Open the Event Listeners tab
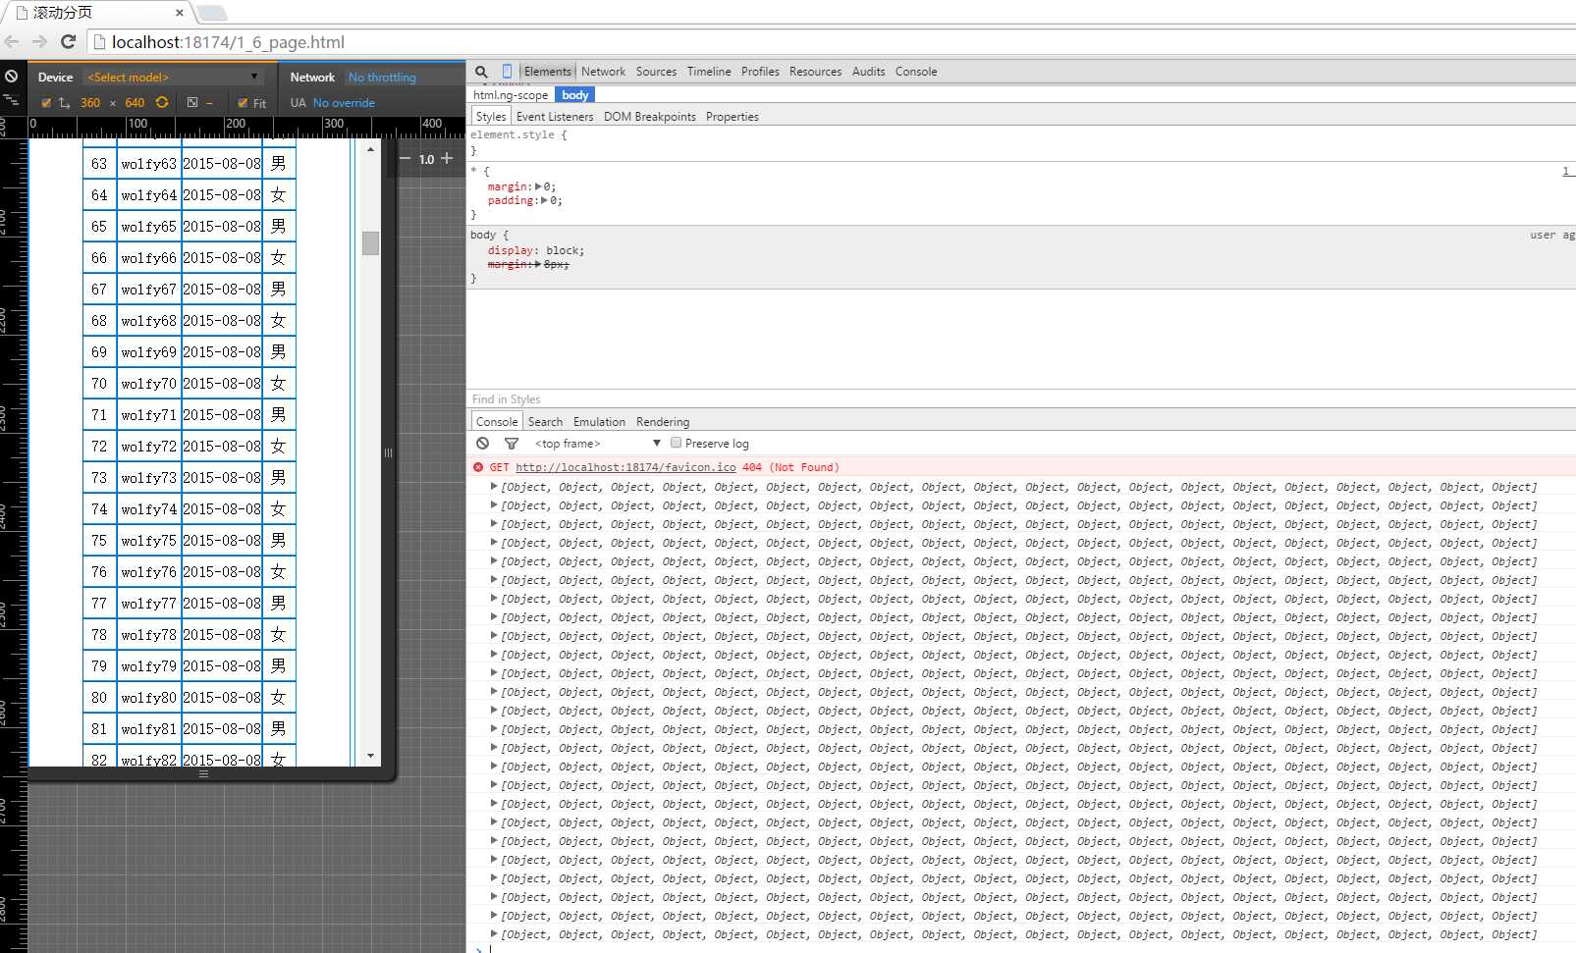 554,117
